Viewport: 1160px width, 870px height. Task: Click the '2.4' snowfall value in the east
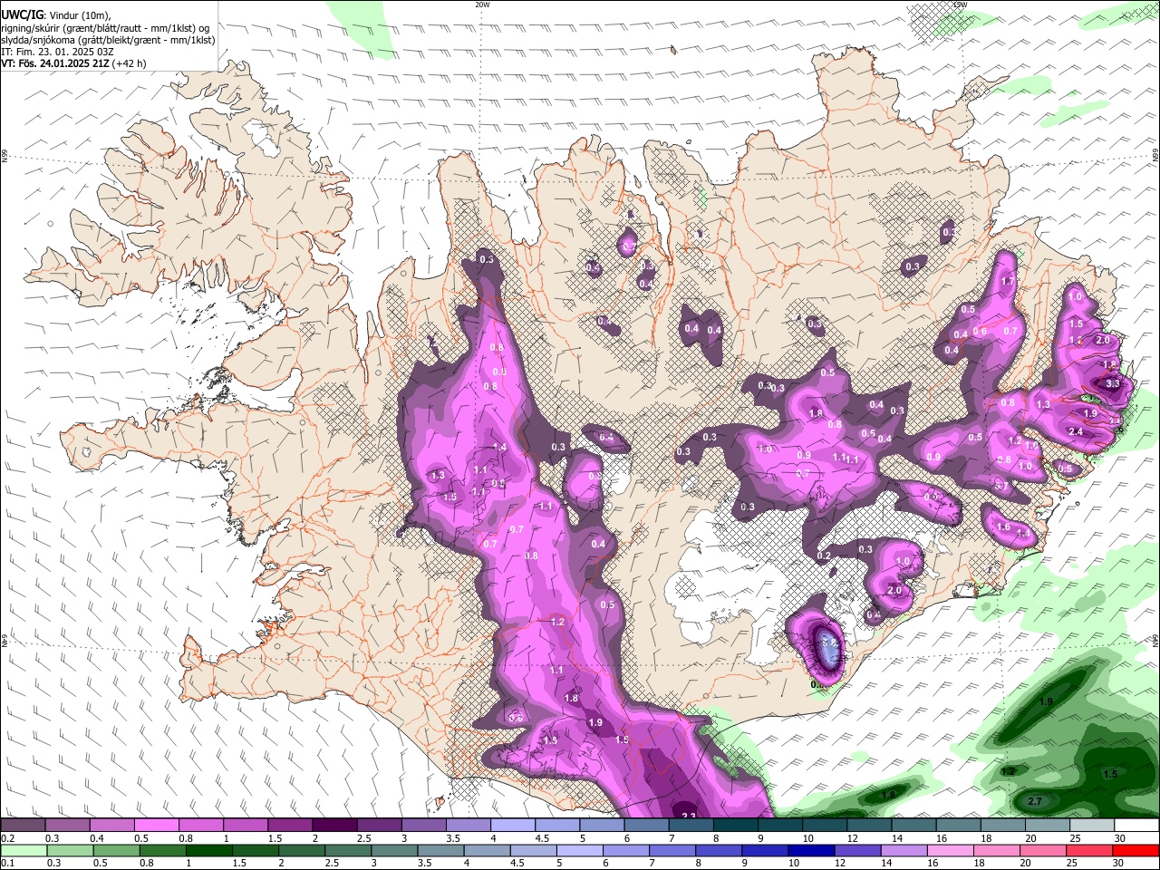coord(1076,432)
